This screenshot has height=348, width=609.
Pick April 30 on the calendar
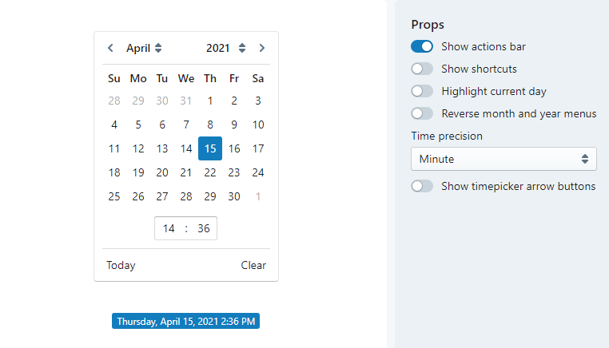234,196
